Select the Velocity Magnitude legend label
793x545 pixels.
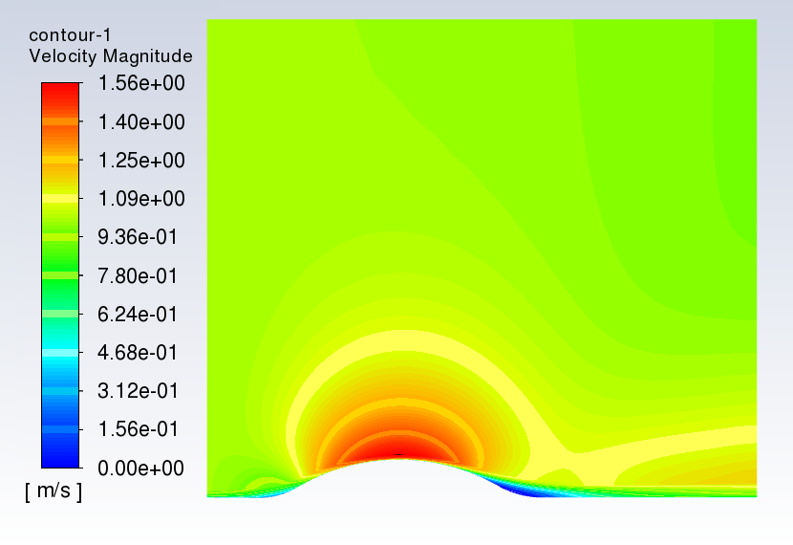coord(111,56)
